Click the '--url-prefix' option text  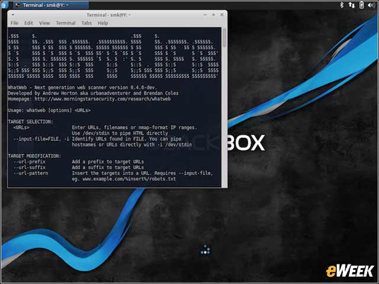coord(30,162)
